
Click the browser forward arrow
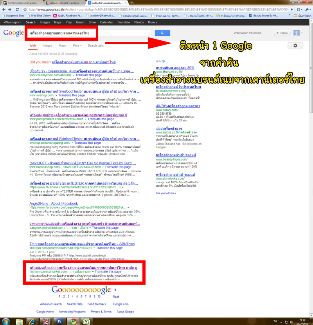coord(10,9)
